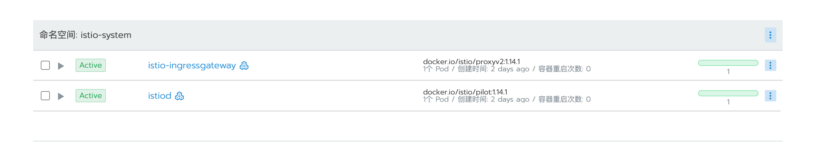
Task: Click the cube icon beside istio-ingressgateway
Action: click(244, 66)
